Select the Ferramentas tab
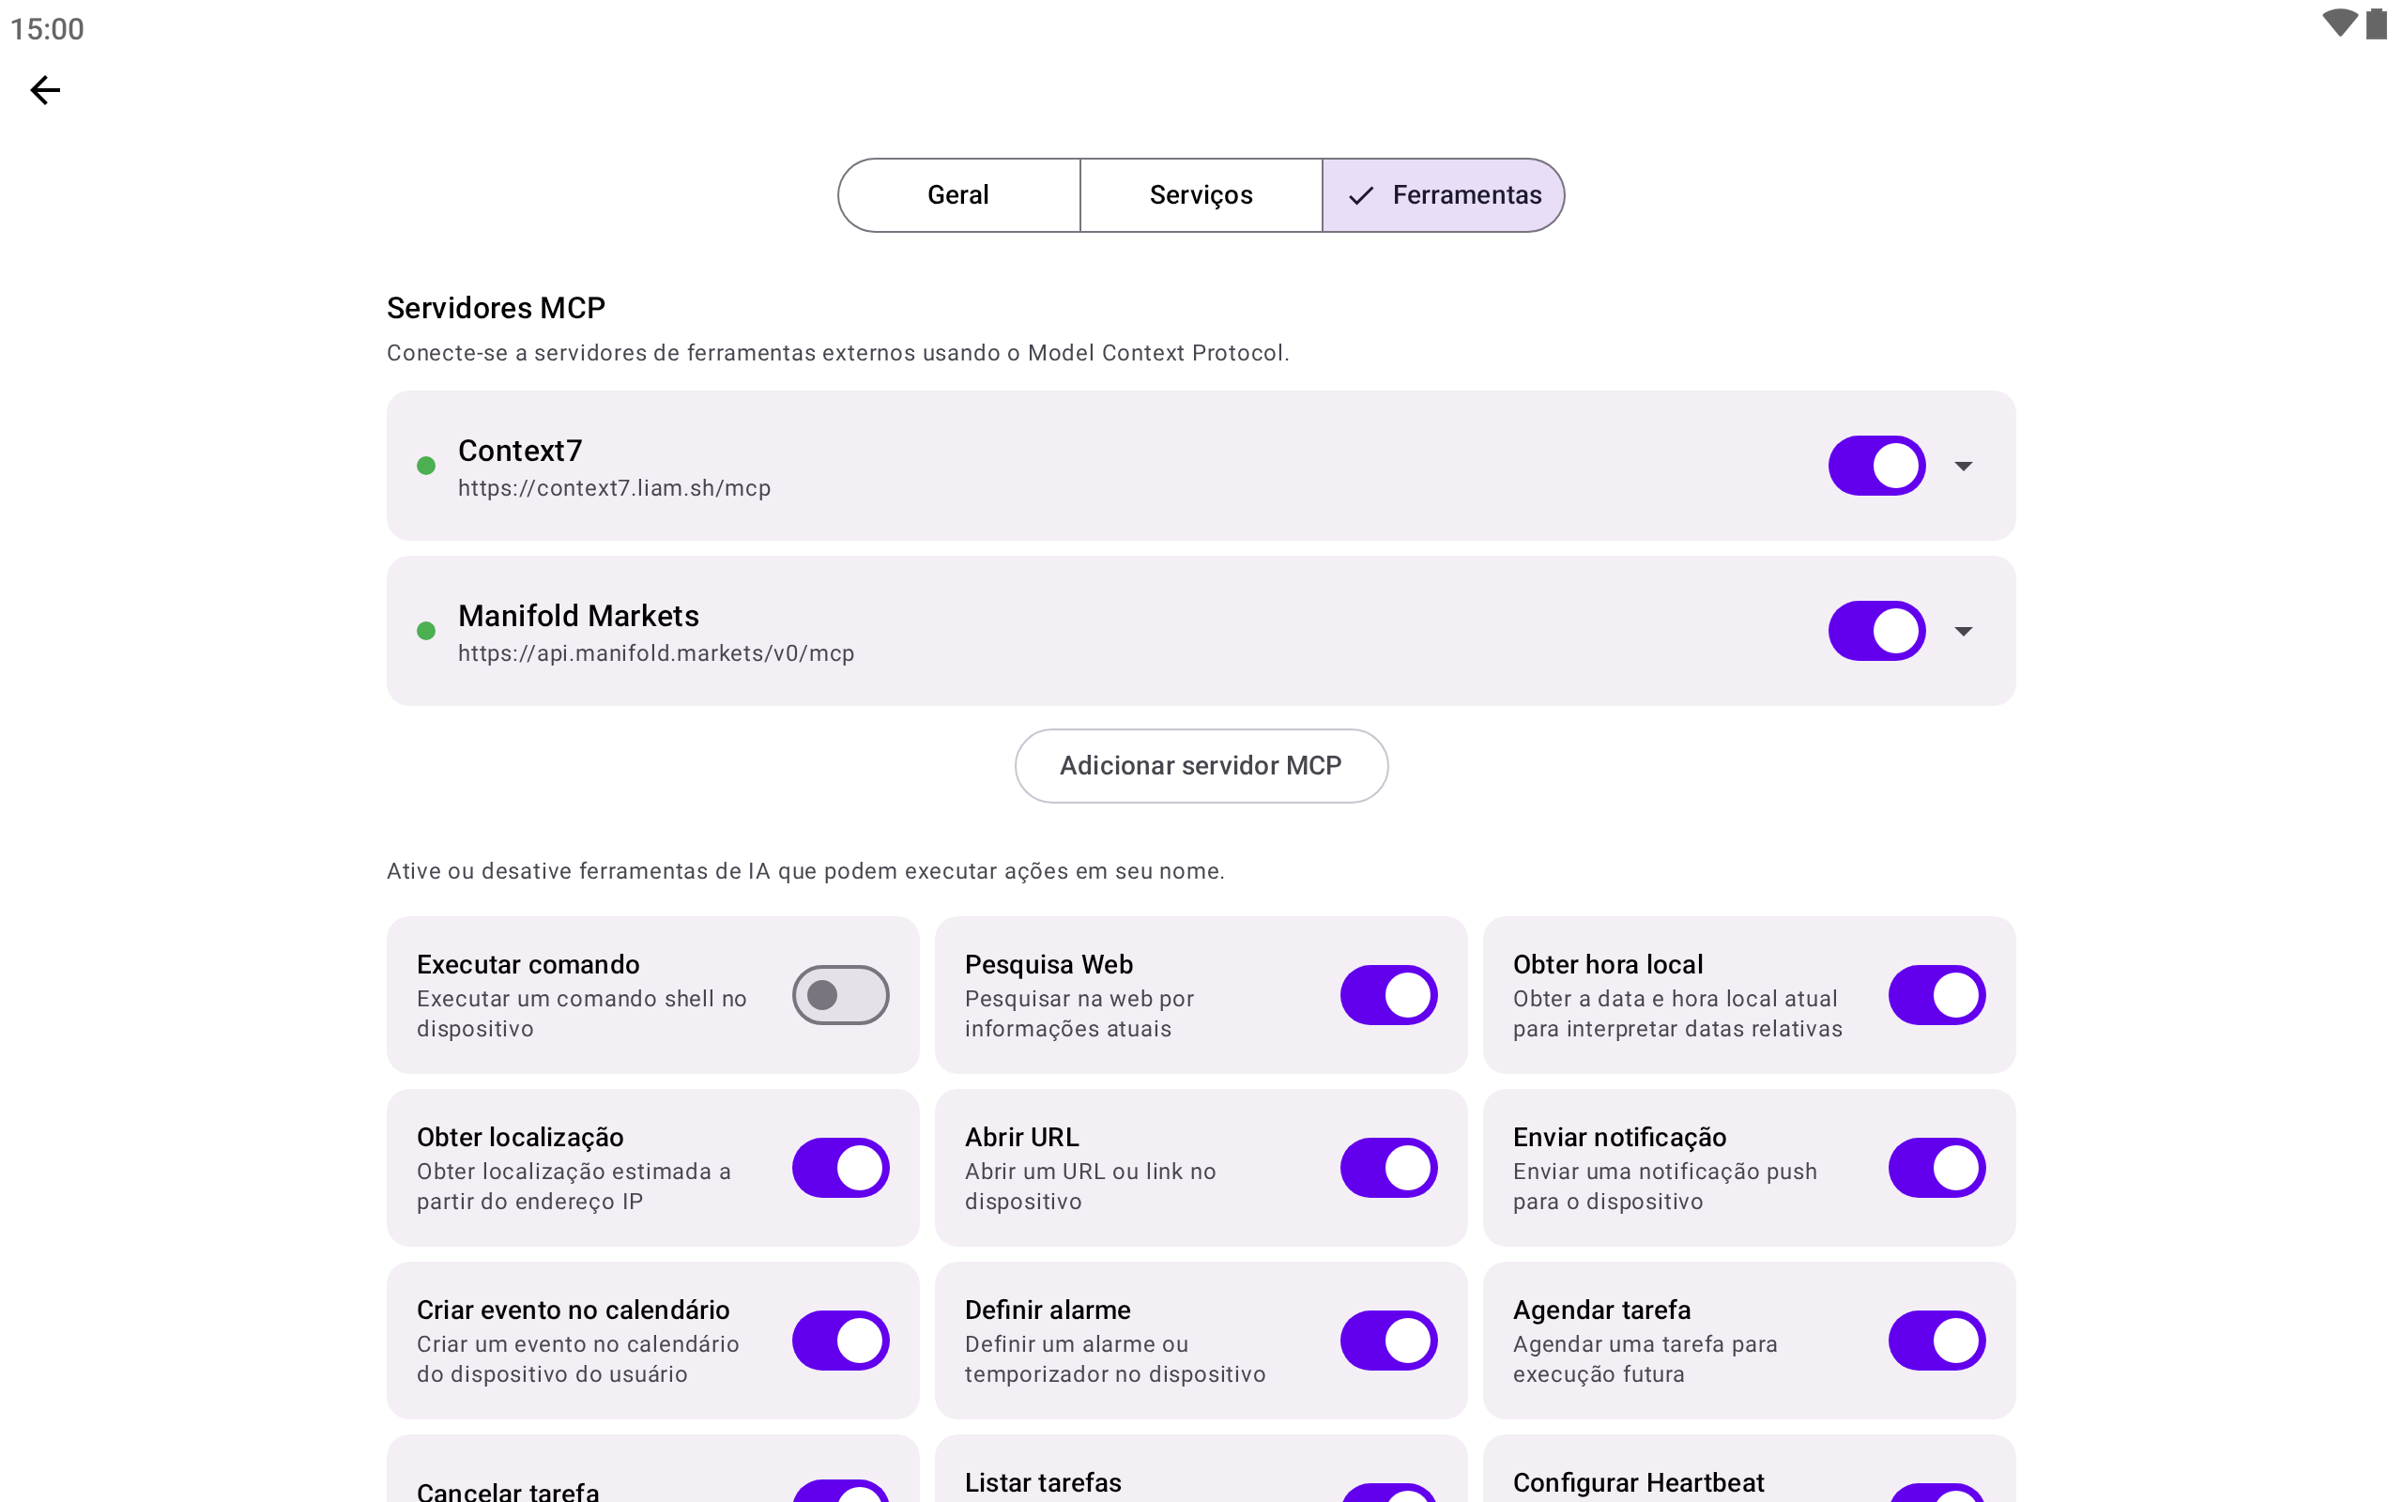This screenshot has height=1502, width=2403. pos(1444,194)
